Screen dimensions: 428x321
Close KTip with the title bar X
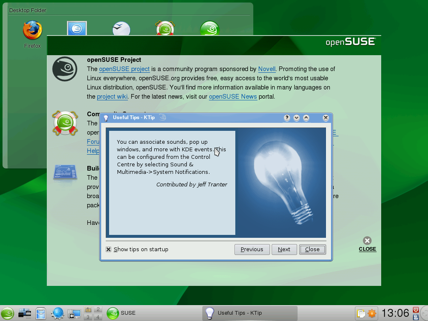coord(326,117)
